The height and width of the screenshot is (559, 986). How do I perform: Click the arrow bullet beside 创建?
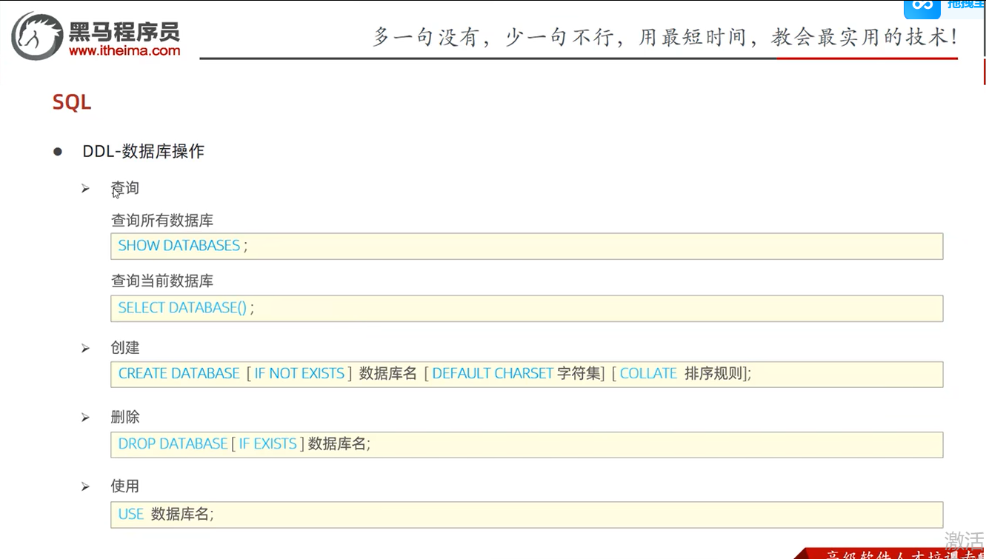point(85,348)
